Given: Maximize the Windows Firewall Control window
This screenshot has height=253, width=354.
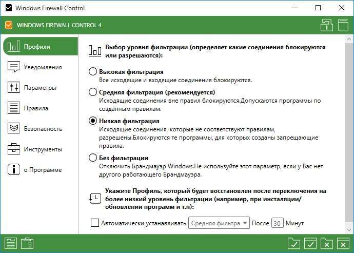Looking at the screenshot, I should [318, 8].
